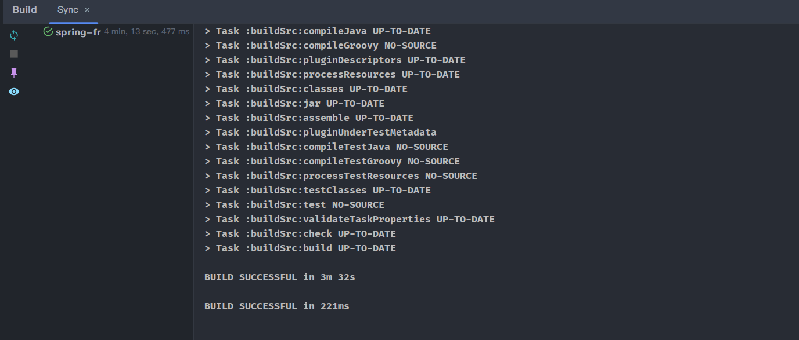
Task: Click the 'BUILD SUCCESSFUL in 221ms' line
Action: point(276,306)
